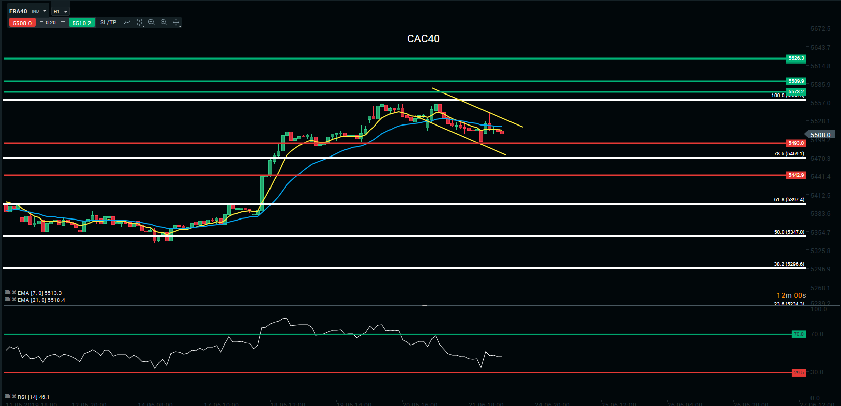841x406 pixels.
Task: Select the crosshair move tool
Action: pos(176,22)
